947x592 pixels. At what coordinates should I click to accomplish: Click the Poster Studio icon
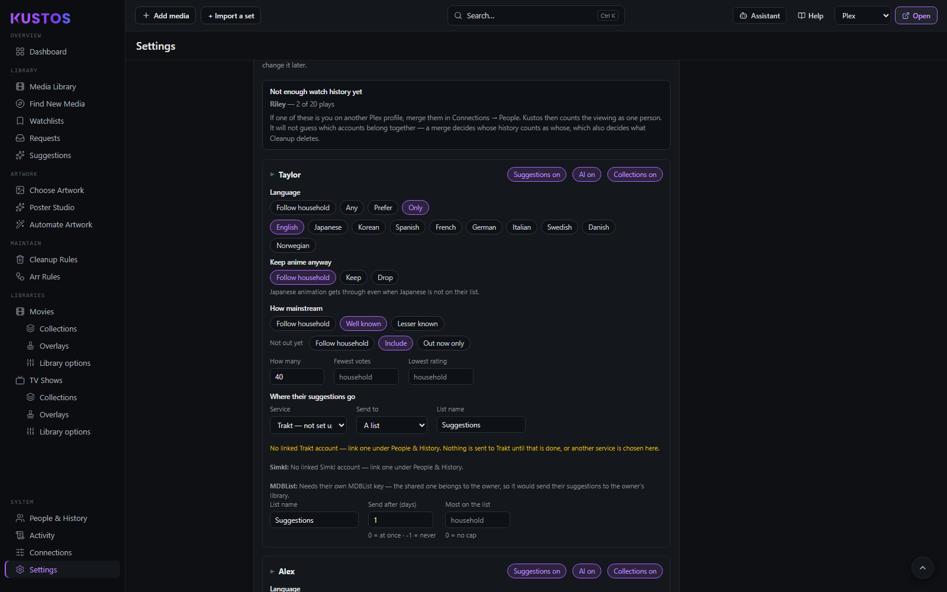(x=20, y=207)
